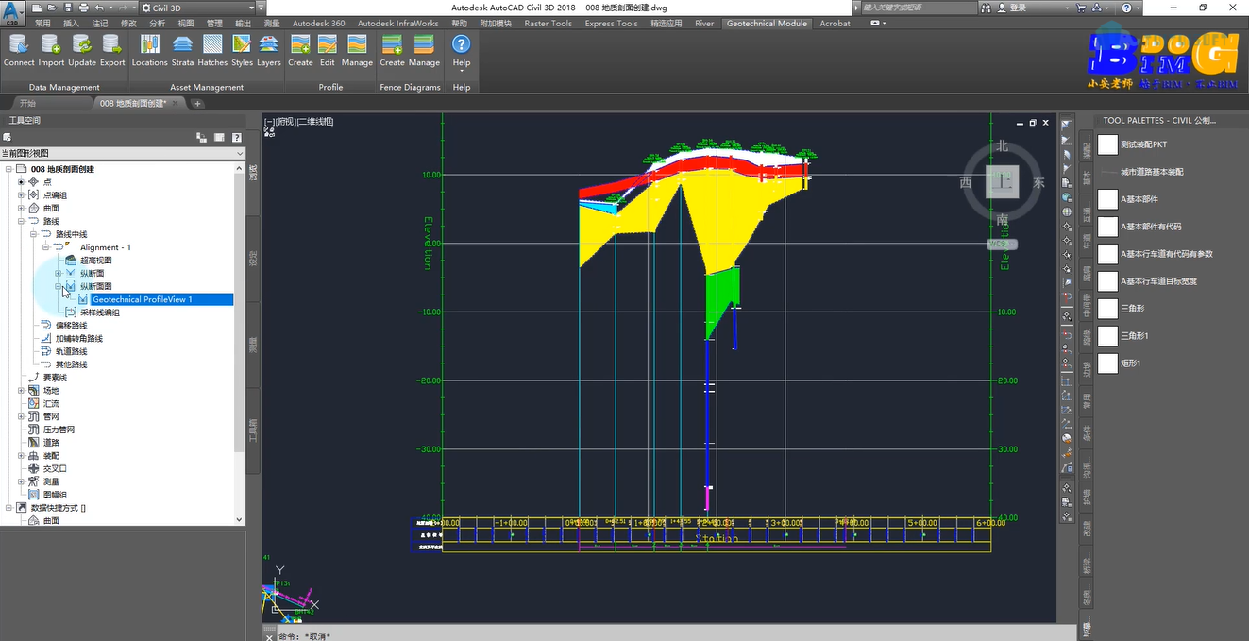This screenshot has height=641, width=1249.
Task: Open the Autodesk InfraWorks ribbon tab
Action: [x=397, y=23]
